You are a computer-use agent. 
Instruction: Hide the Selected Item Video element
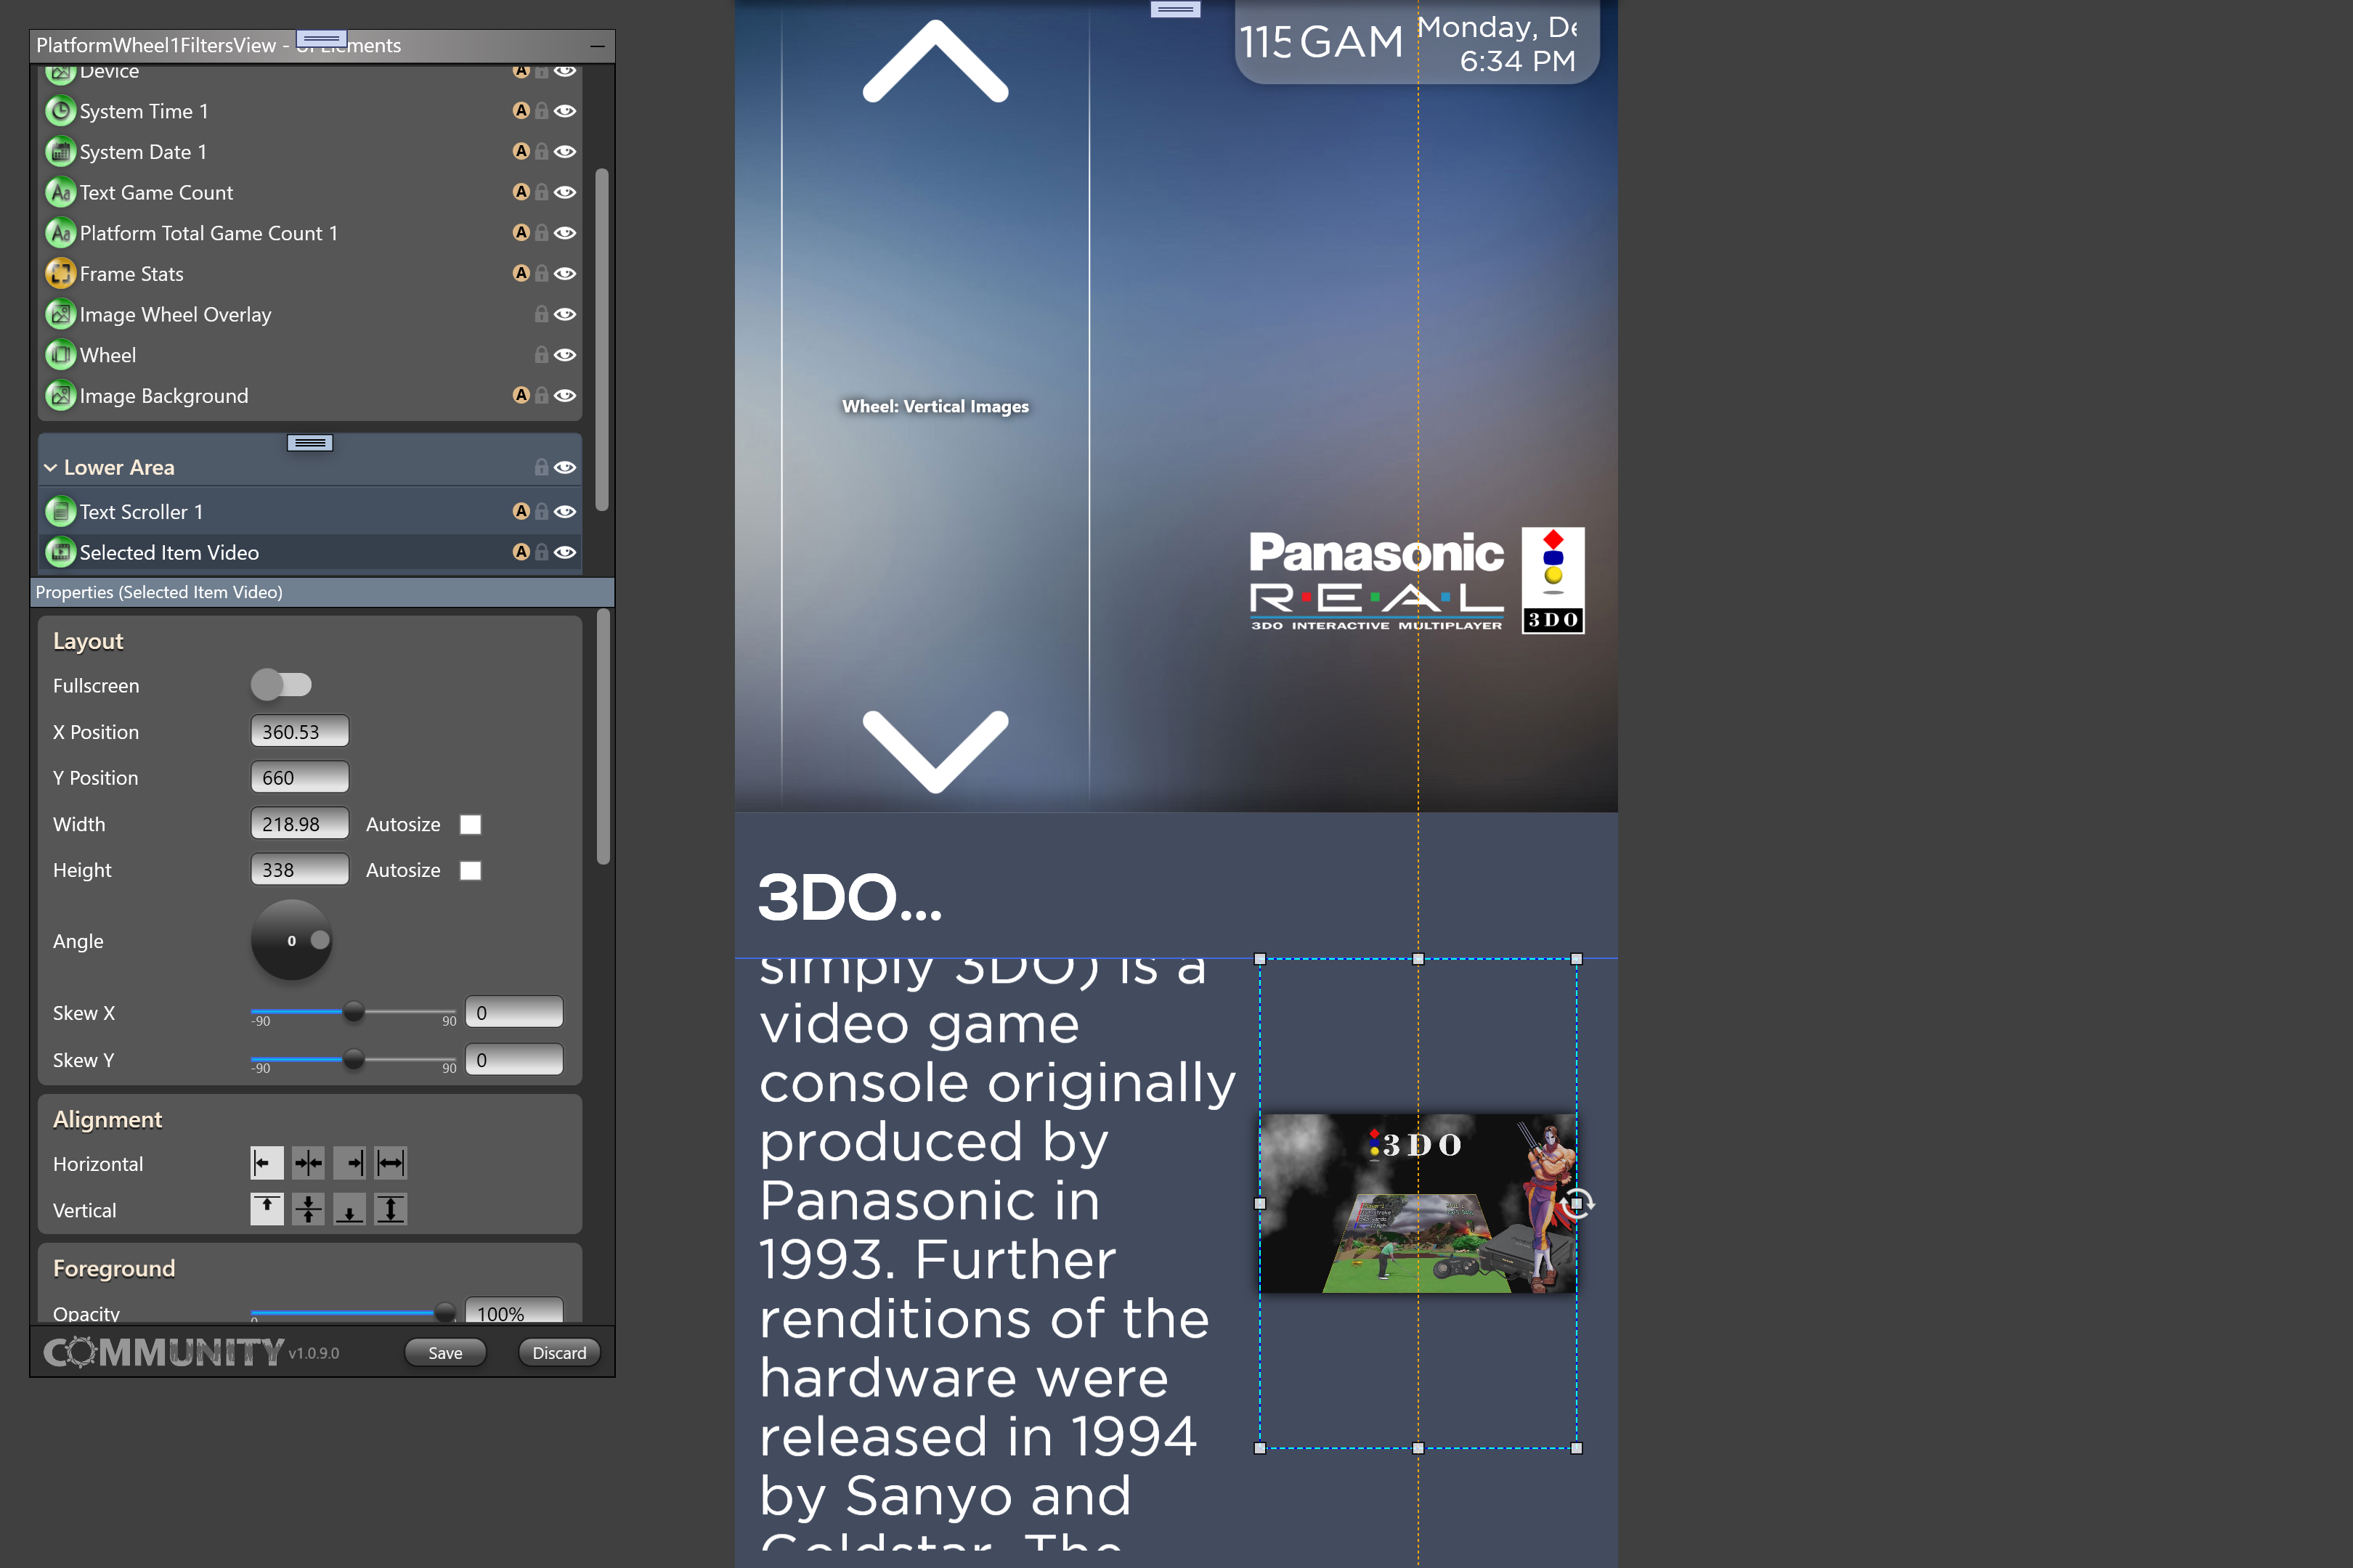point(565,552)
